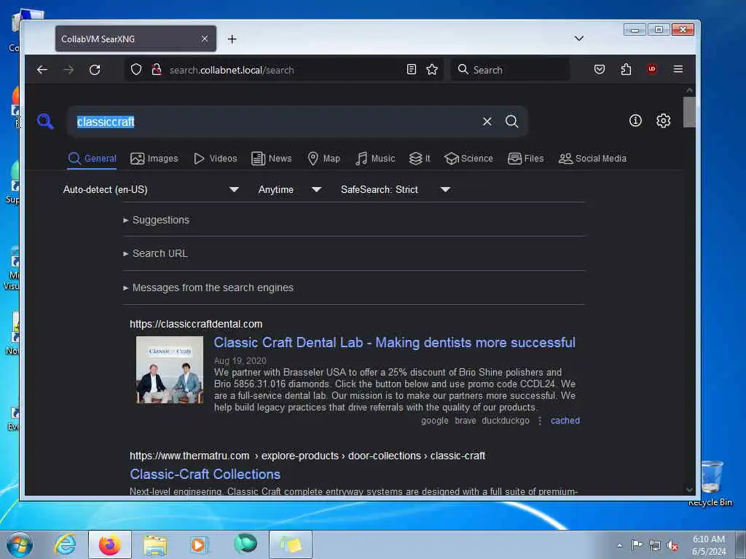
Task: Open the sticky notes taskbar icon
Action: click(x=291, y=544)
